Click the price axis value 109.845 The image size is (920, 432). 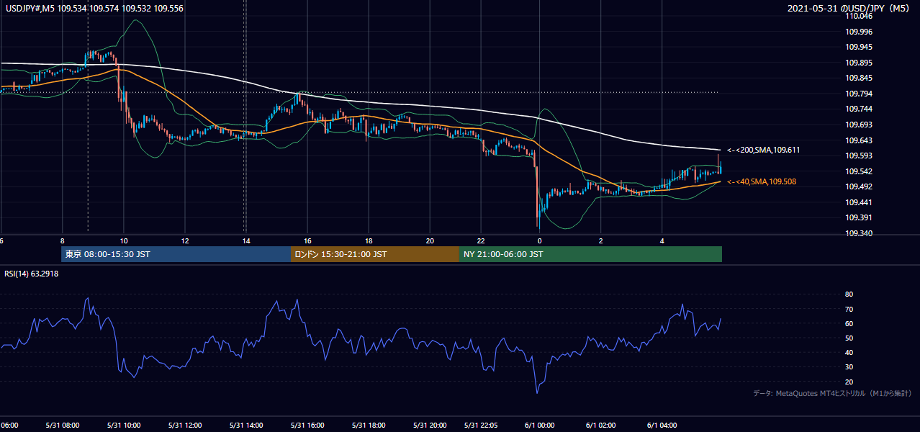point(860,78)
